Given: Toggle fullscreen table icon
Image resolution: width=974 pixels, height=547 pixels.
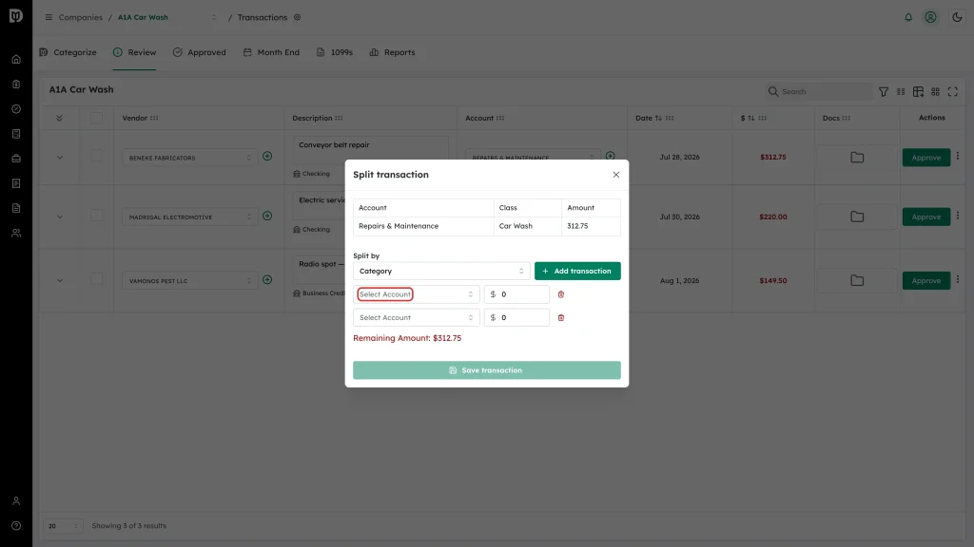Looking at the screenshot, I should [953, 92].
